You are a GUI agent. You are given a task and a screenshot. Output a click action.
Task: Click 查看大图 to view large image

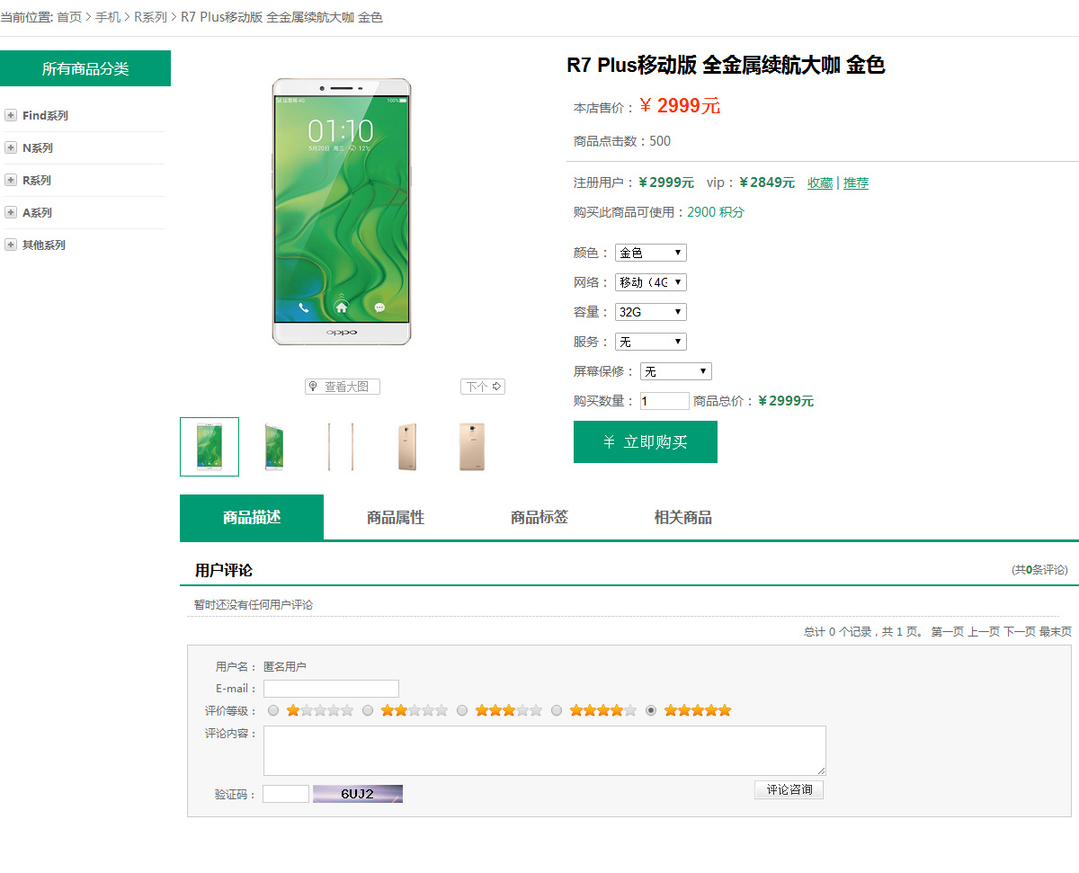[x=343, y=387]
